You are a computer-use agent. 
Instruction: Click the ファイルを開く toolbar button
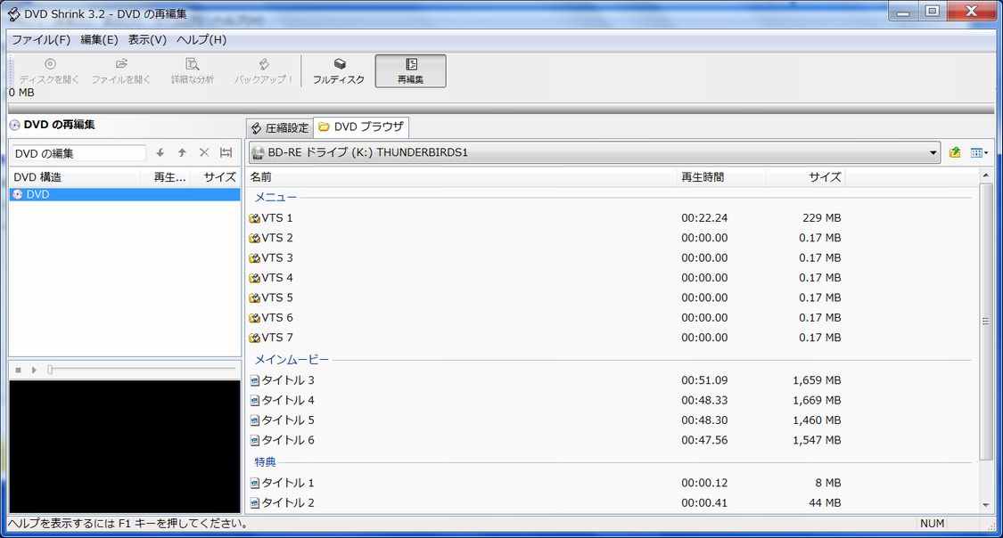point(121,71)
